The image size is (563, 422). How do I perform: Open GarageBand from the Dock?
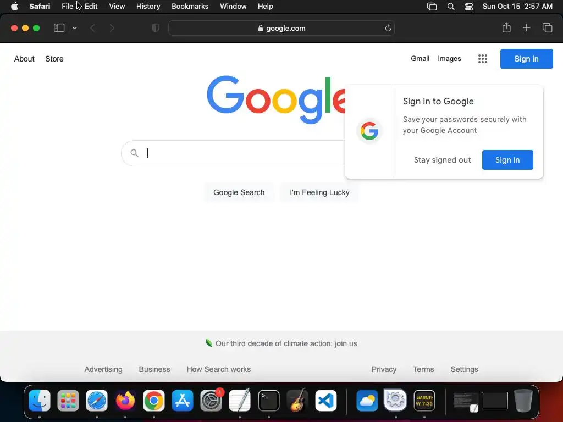click(x=297, y=401)
